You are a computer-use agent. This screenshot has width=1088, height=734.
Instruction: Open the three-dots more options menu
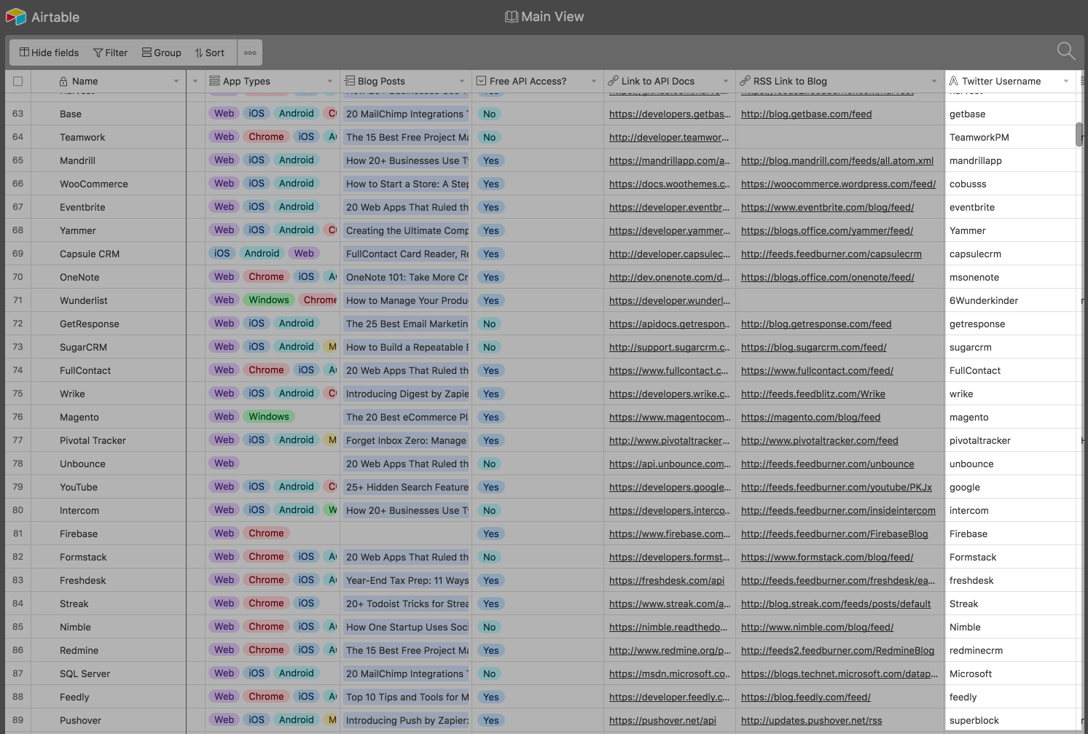click(250, 52)
